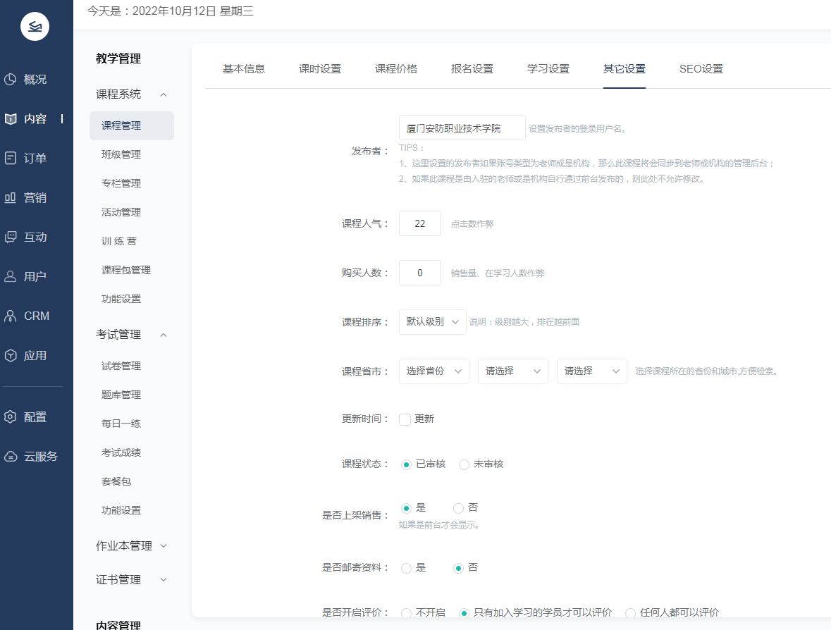
Task: Open the 默认级别 course ranking dropdown
Action: [x=432, y=322]
